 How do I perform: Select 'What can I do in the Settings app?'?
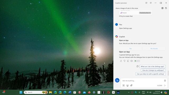pyautogui.click(x=152, y=66)
